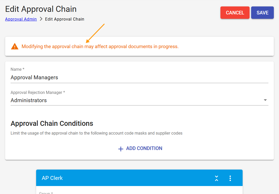This screenshot has height=194, width=279.
Task: Select the three-dot options icon
Action: 230,178
